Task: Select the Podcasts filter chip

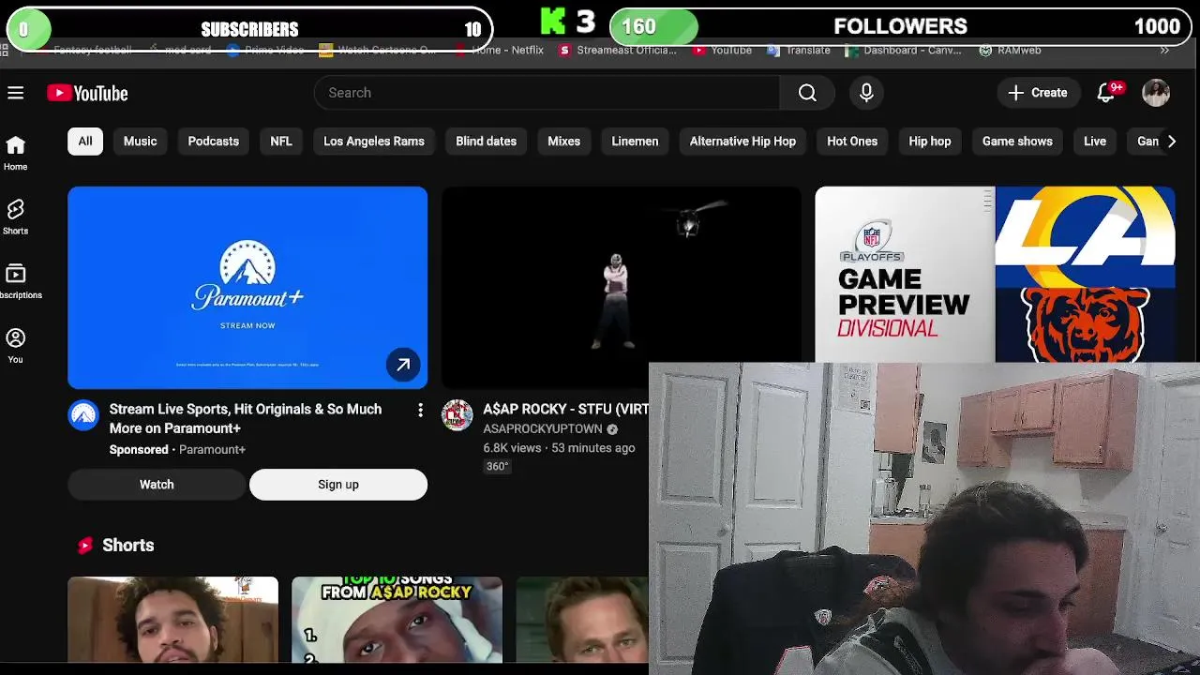Action: point(214,142)
